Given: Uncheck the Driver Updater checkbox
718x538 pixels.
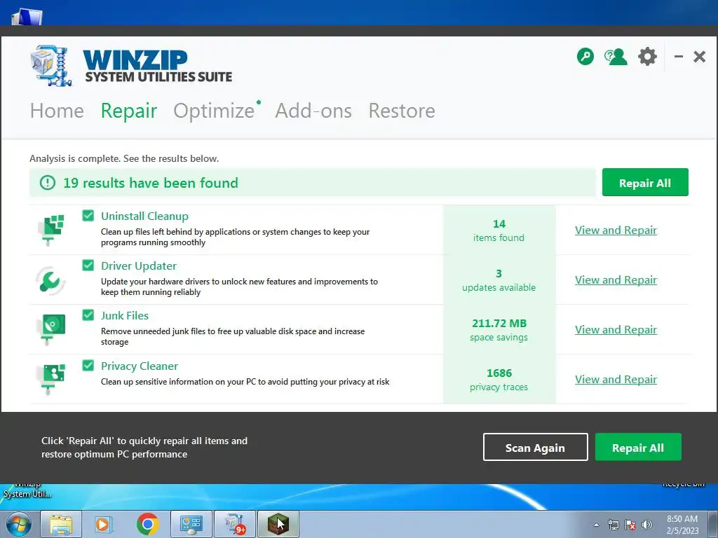Looking at the screenshot, I should click(88, 265).
